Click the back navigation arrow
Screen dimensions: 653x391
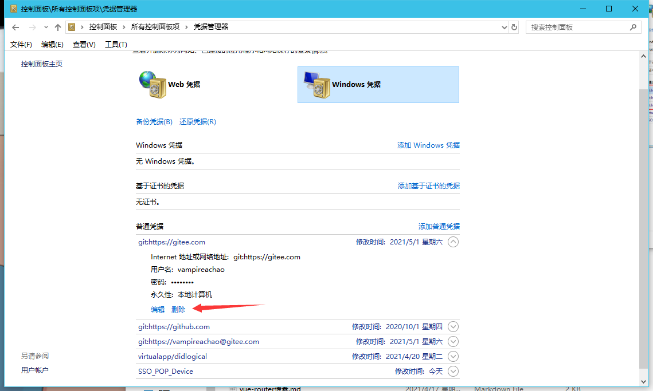click(x=15, y=26)
